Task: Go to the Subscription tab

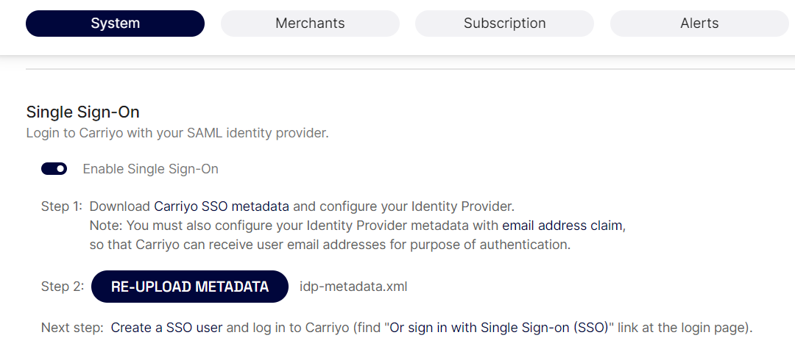Action: pyautogui.click(x=504, y=24)
